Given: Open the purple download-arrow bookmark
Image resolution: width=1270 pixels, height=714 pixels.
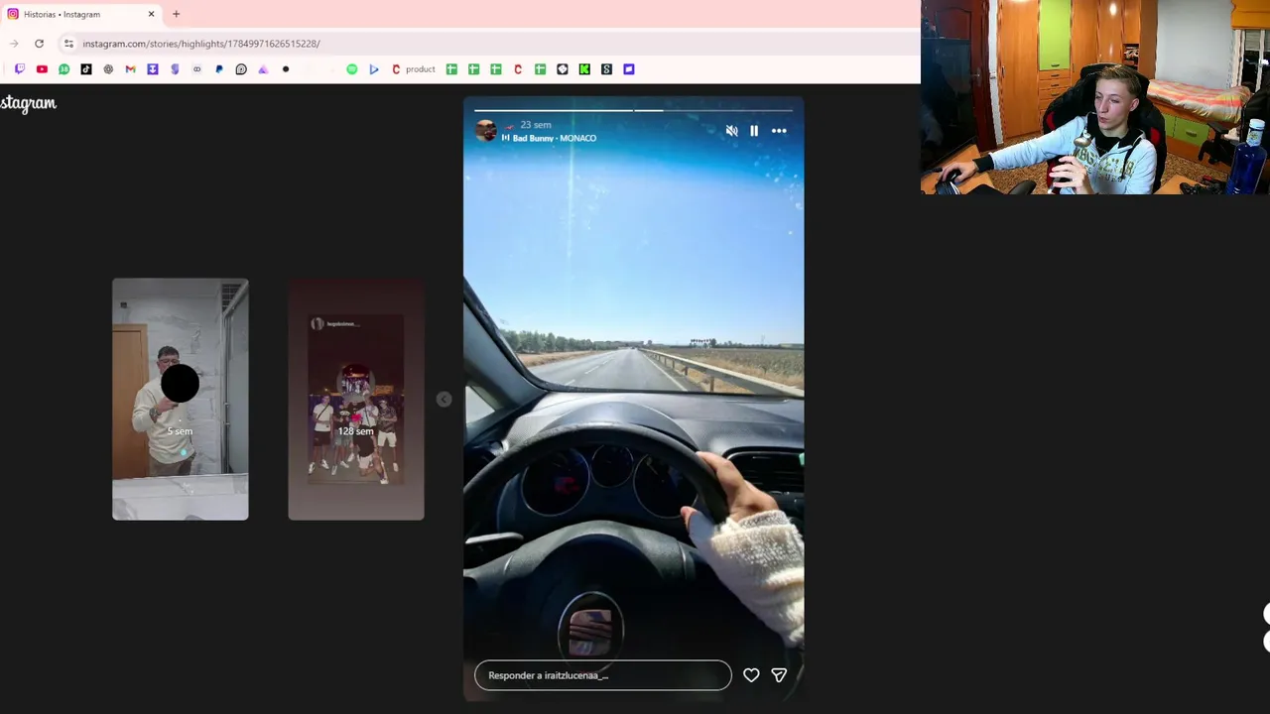Looking at the screenshot, I should pos(153,69).
